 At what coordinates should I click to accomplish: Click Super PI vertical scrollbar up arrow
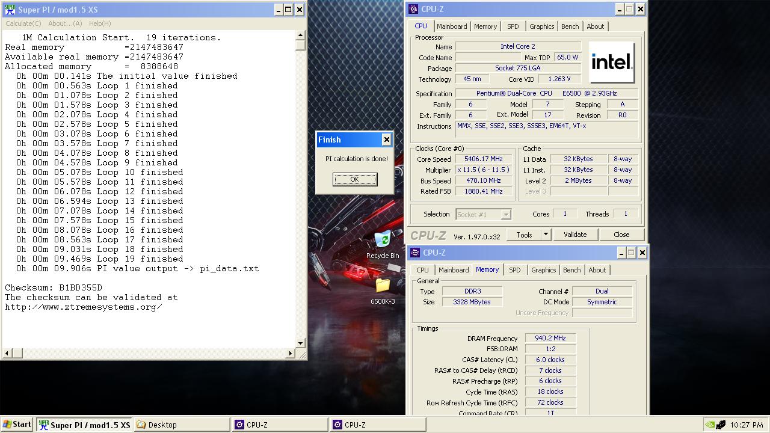[x=300, y=35]
